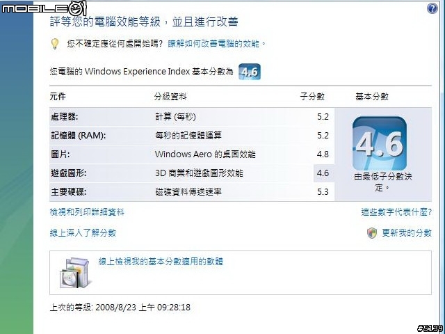Click the 4.8 subscore for 圖片
This screenshot has width=445, height=334.
click(x=323, y=154)
